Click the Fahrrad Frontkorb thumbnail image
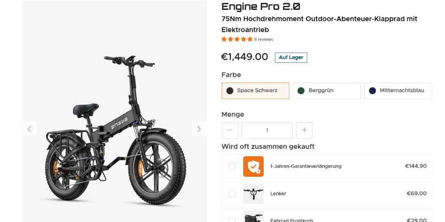Screen dimensions: 445x222 click(253, 217)
